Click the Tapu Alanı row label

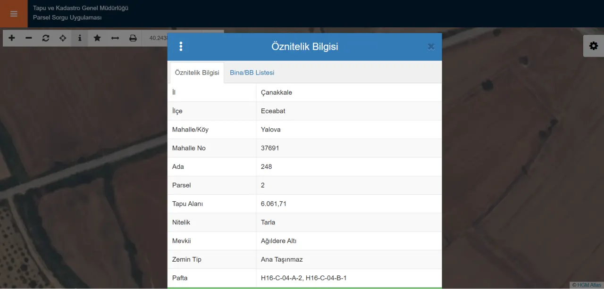point(187,204)
